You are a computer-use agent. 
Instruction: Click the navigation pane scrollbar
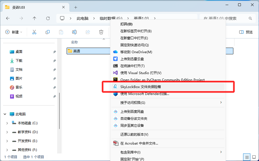coord(59,111)
